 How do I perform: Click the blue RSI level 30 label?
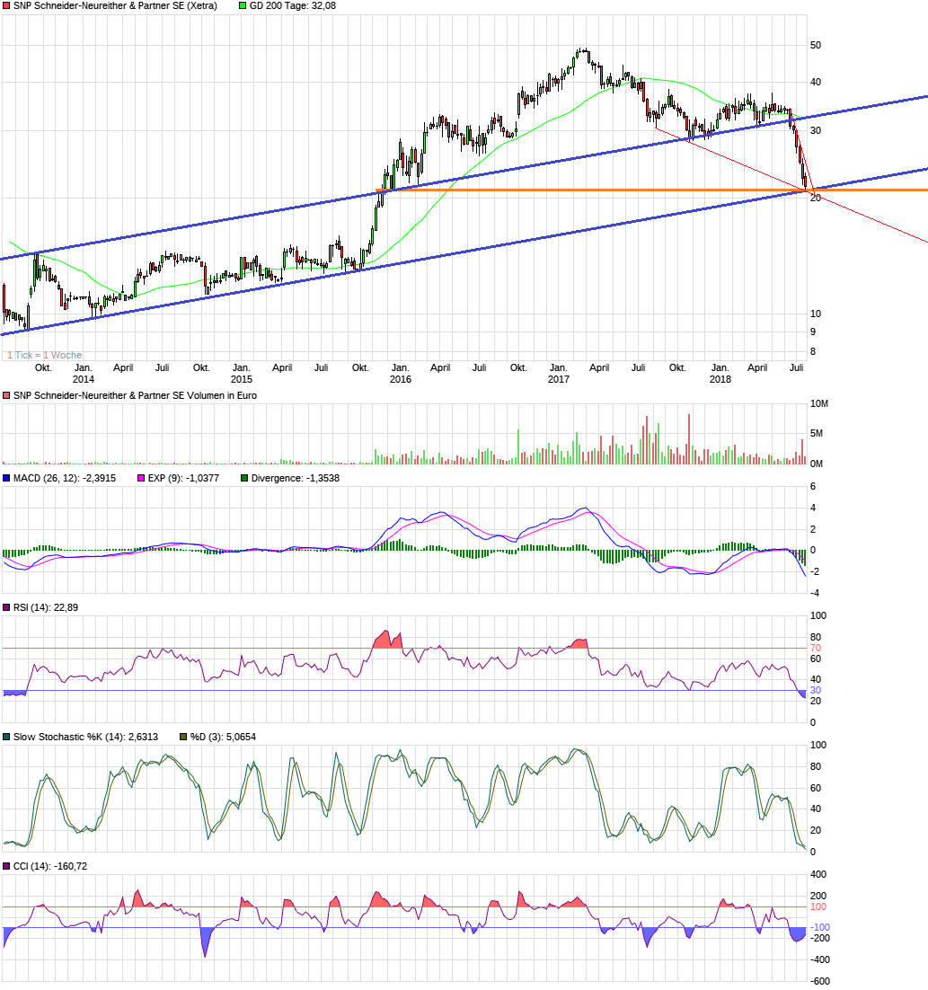point(816,691)
